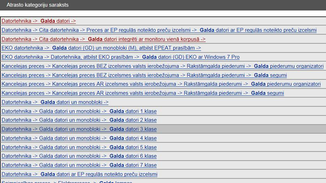Select 'Galda datori integrēti ar monitoru vienā korpusā'
The image size is (326, 183).
104,39
